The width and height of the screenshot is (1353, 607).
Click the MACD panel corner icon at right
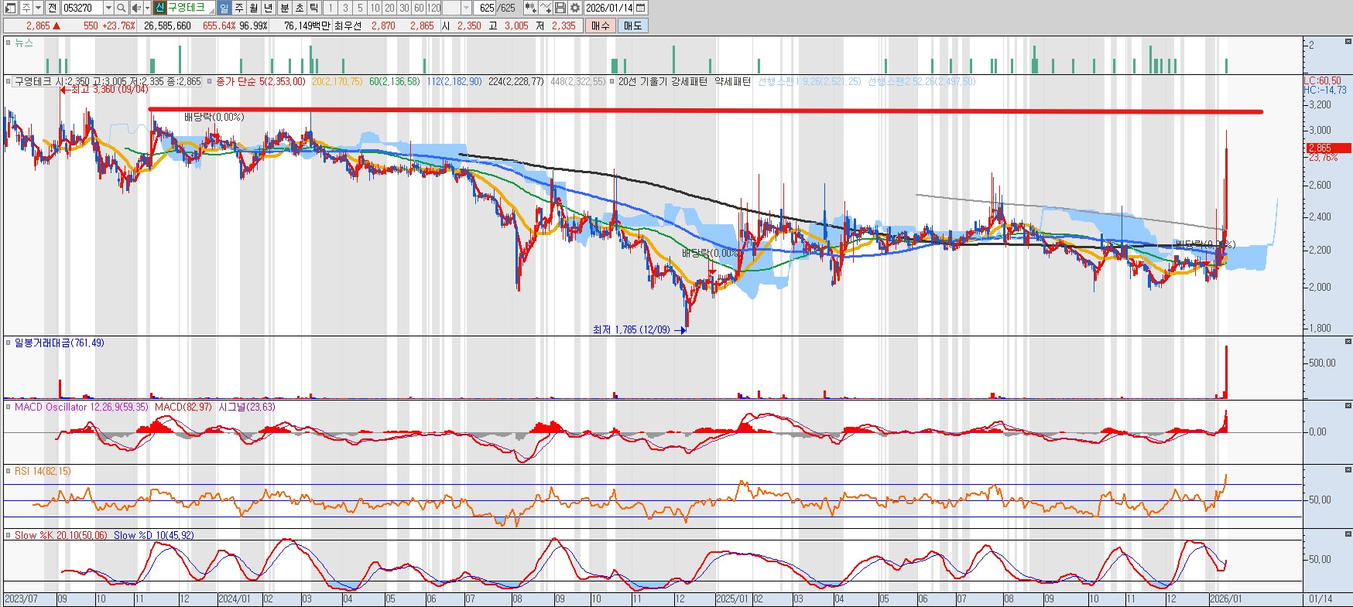[1348, 405]
